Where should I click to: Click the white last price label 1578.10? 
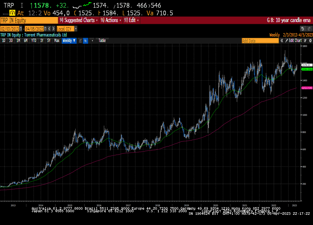click(x=307, y=65)
